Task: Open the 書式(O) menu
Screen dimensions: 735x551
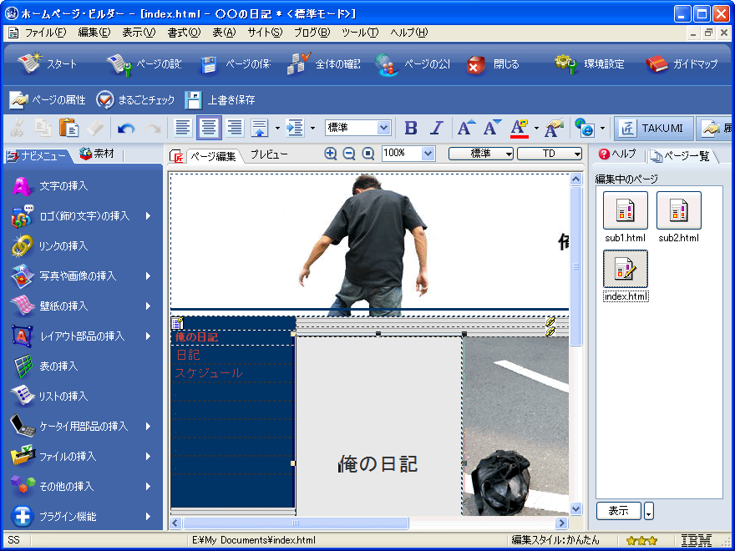Action: coord(185,33)
